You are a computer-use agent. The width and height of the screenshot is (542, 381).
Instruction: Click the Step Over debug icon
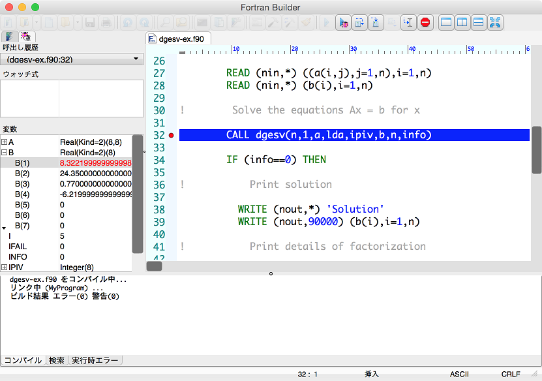point(359,23)
